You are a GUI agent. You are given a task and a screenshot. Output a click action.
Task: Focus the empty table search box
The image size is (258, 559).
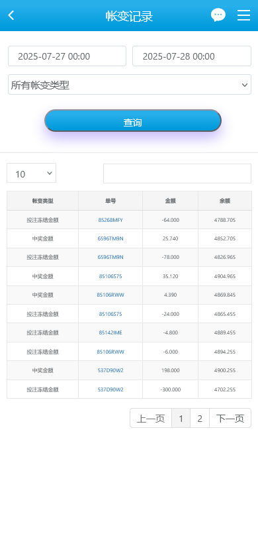pyautogui.click(x=177, y=174)
